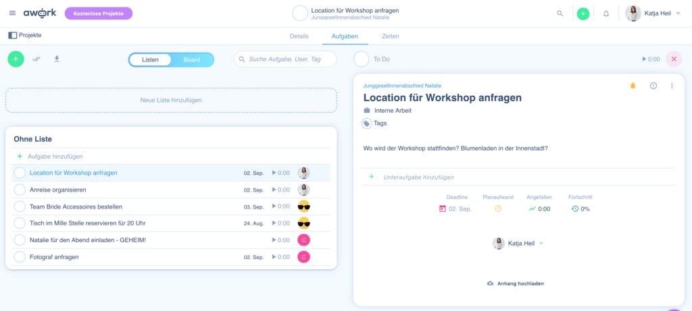The image size is (692, 311).
Task: Click the search magnifier icon
Action: tap(560, 13)
